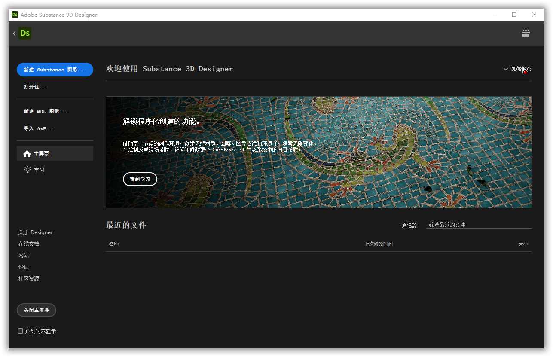Click the 导入 AxF button
This screenshot has height=357, width=553.
[x=39, y=128]
